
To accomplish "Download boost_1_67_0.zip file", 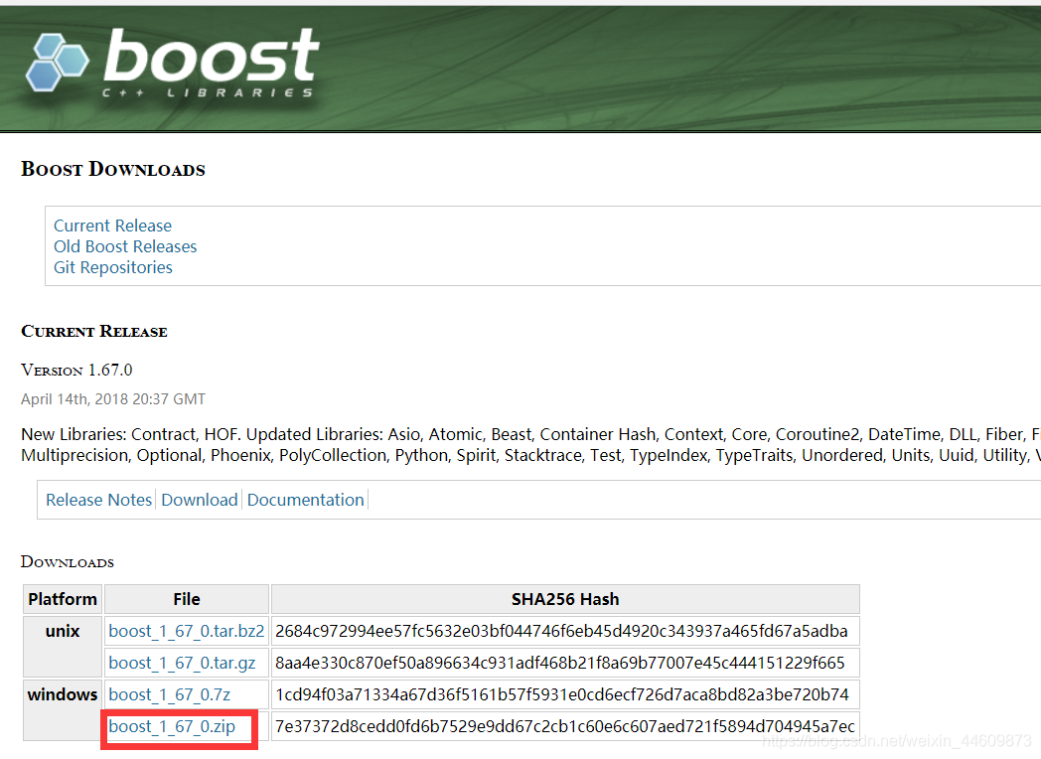I will coord(172,726).
